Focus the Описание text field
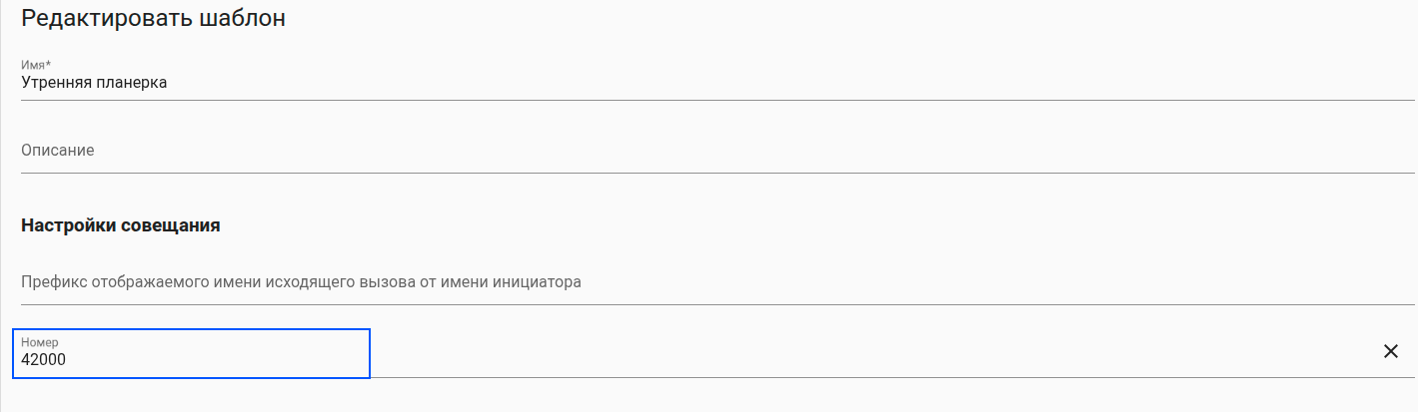 (x=700, y=151)
